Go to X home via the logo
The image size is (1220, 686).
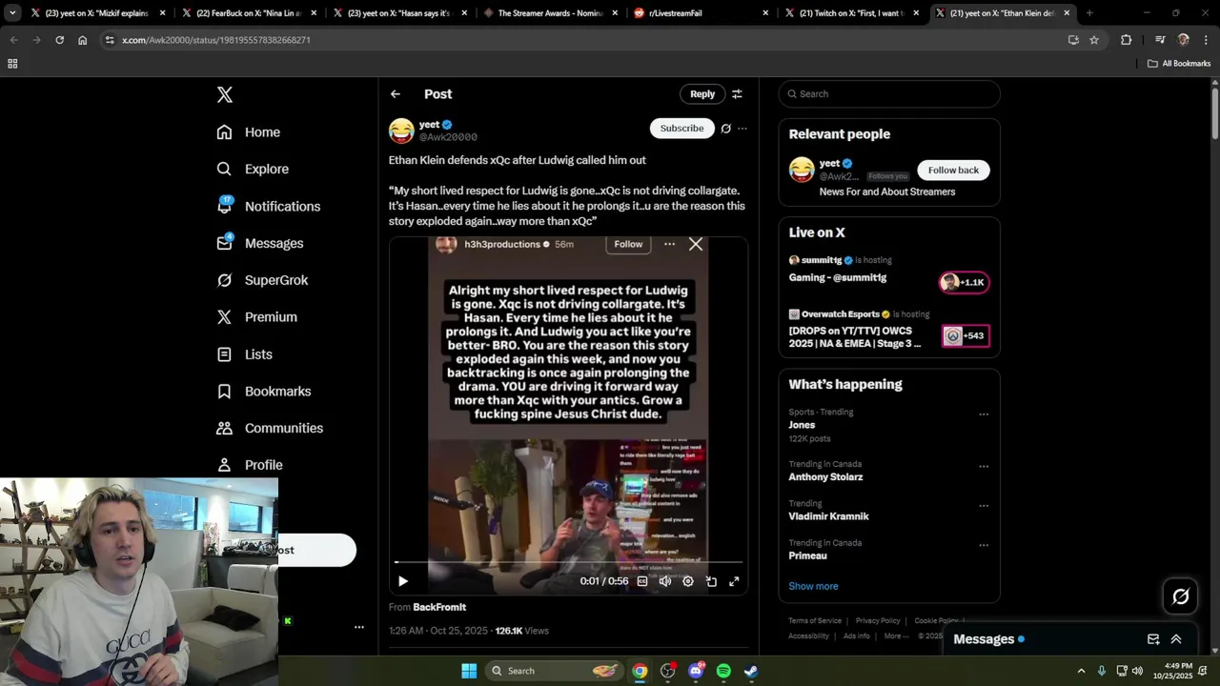pos(225,94)
